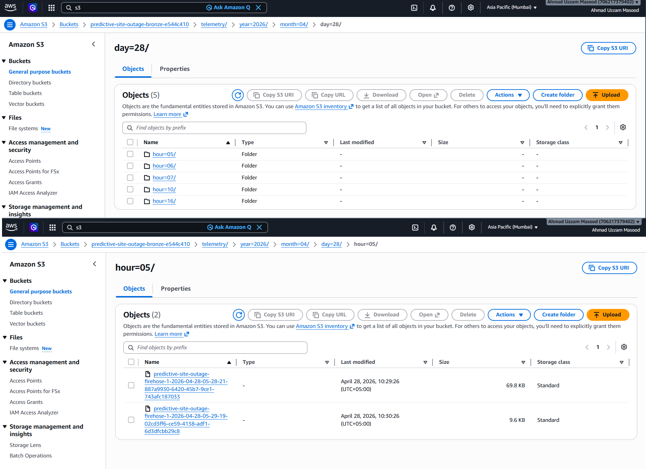646x469 pixels.
Task: Open notifications bell in hour=05/ page header
Action: click(434, 228)
